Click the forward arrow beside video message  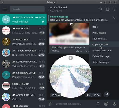(107, 94)
